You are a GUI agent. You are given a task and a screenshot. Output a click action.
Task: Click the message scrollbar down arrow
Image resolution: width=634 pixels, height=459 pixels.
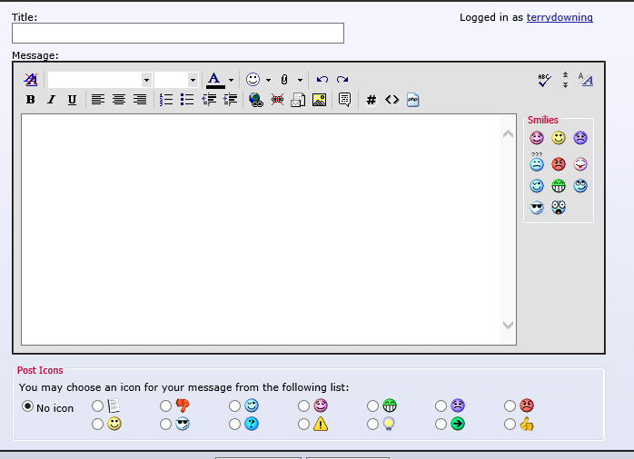(x=509, y=325)
